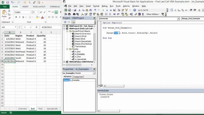The image size is (204, 115).
Task: Click the Cut scissors icon in VBA toolbar
Action: [79, 10]
